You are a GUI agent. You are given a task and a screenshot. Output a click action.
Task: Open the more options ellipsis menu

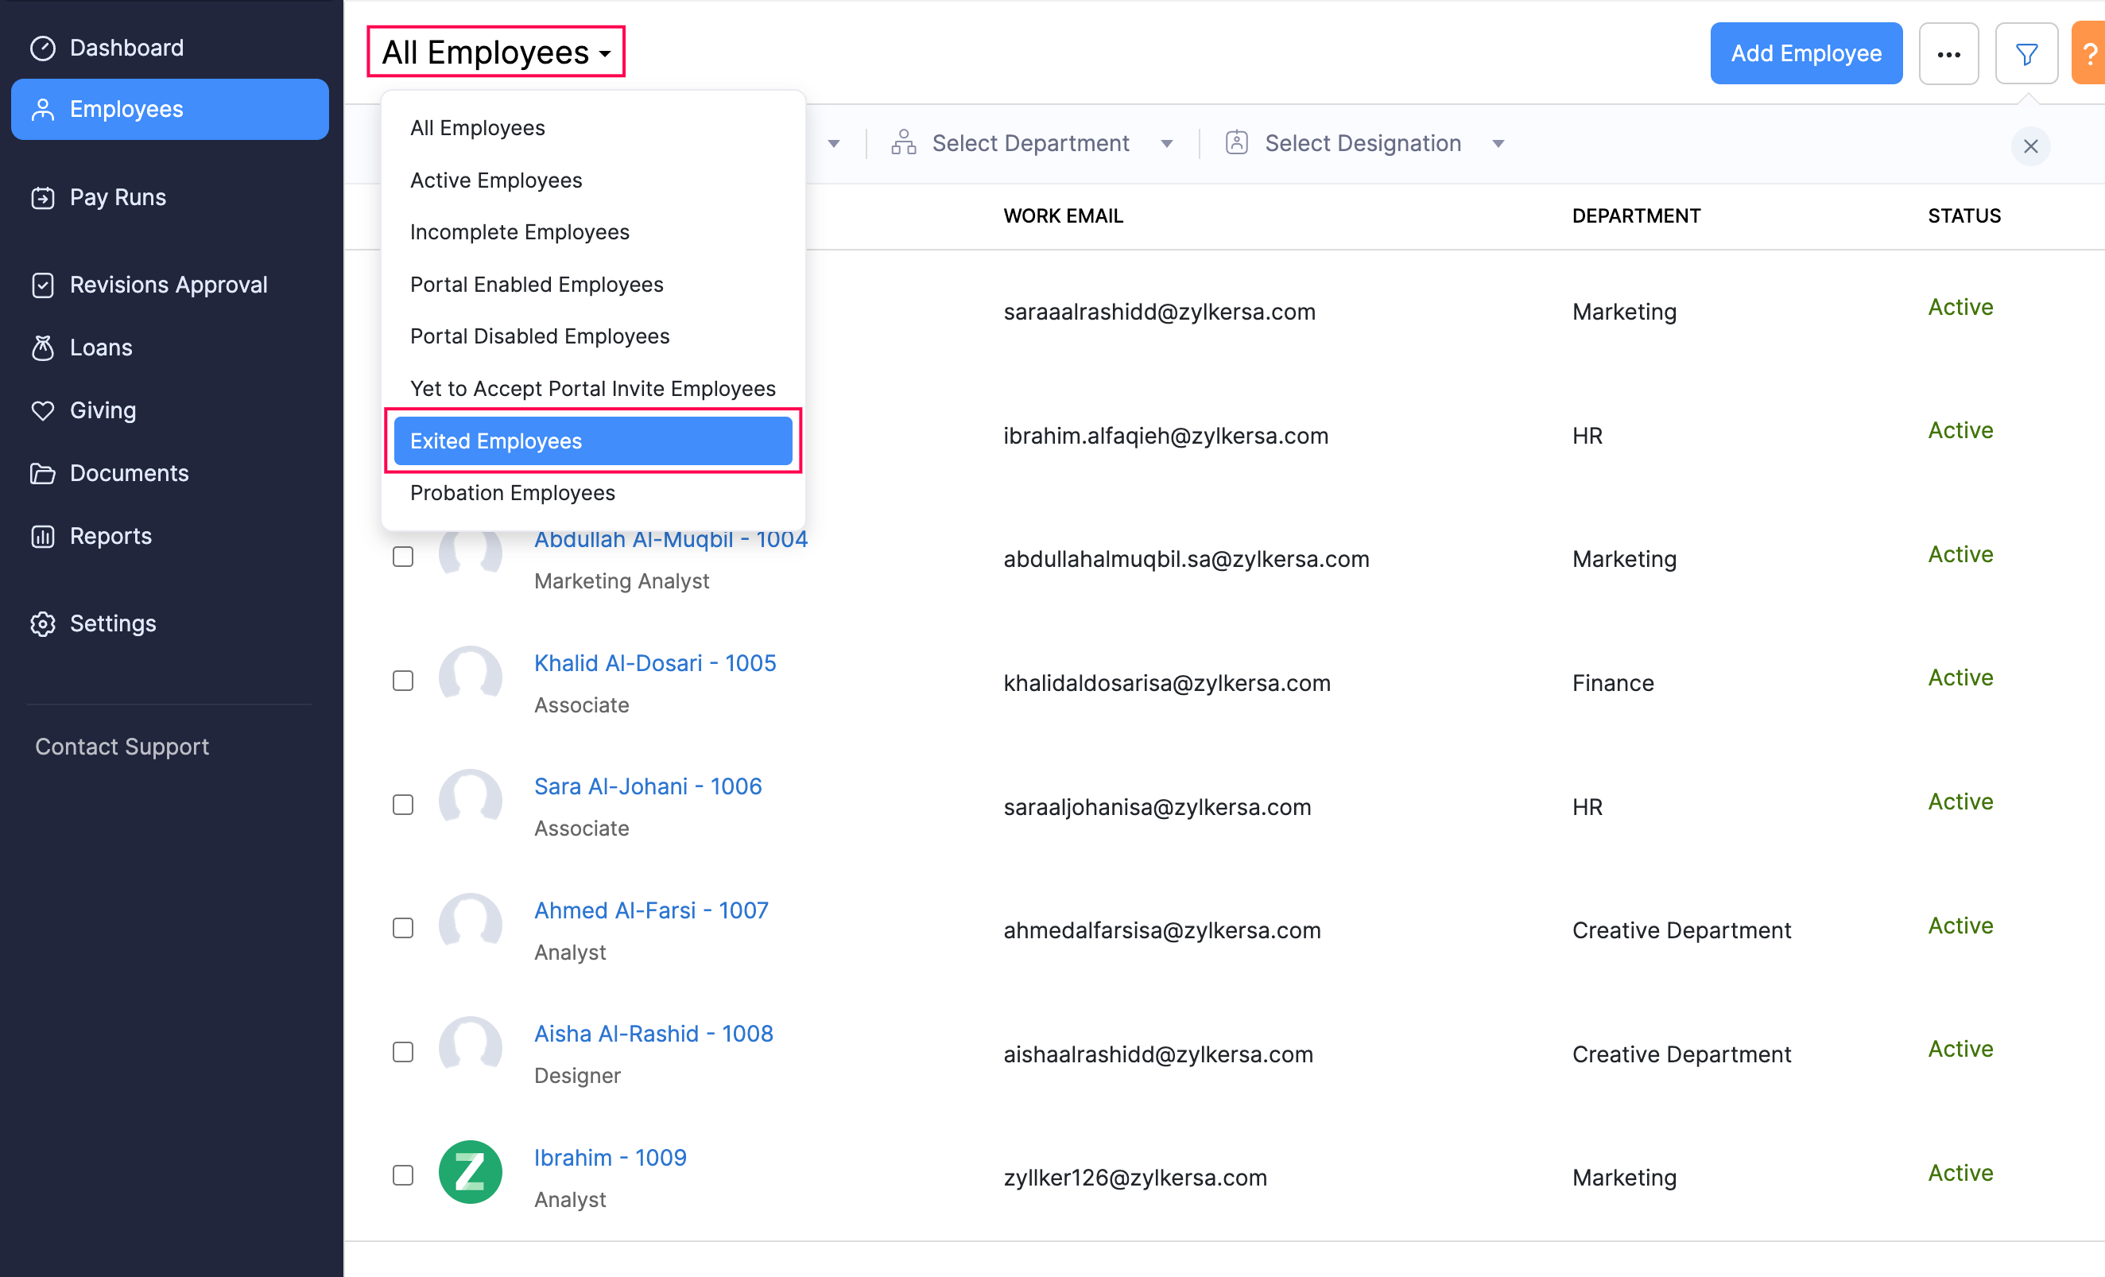point(1948,53)
